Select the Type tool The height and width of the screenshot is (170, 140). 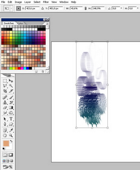pos(11,119)
